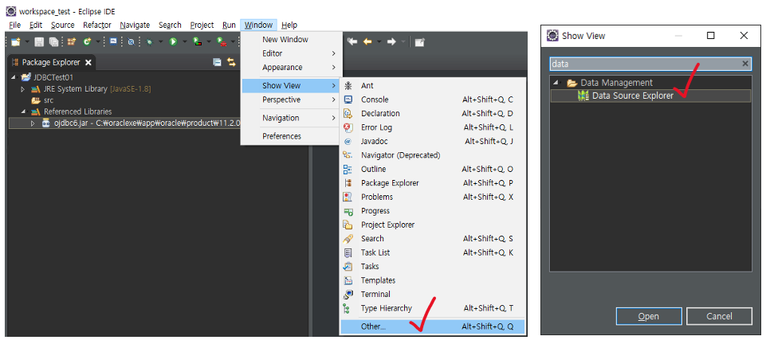The image size is (766, 340).
Task: Click the Coverage run toolbar icon
Action: (x=198, y=42)
